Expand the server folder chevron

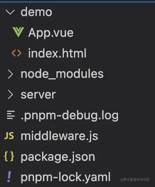coord(11,95)
